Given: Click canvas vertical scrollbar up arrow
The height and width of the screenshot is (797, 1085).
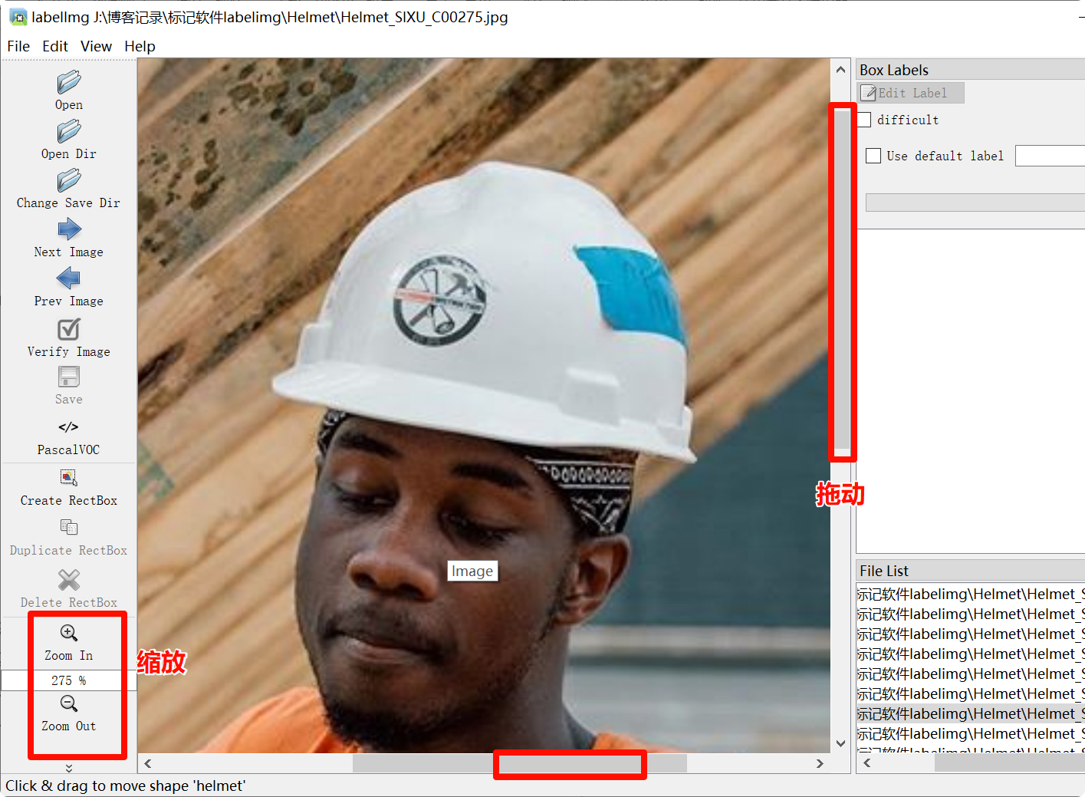Looking at the screenshot, I should 840,69.
